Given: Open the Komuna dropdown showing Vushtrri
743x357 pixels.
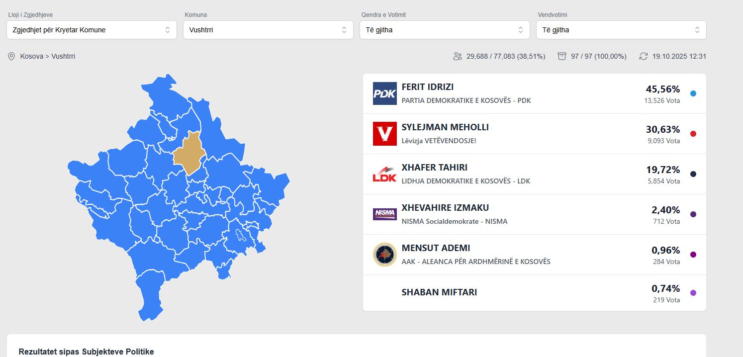Looking at the screenshot, I should point(268,30).
